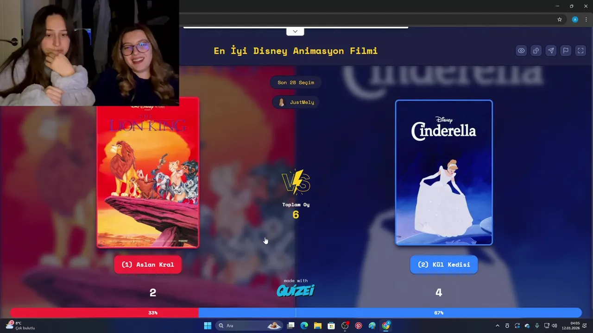Click the sync/update tray icon
The width and height of the screenshot is (593, 333).
point(517,326)
